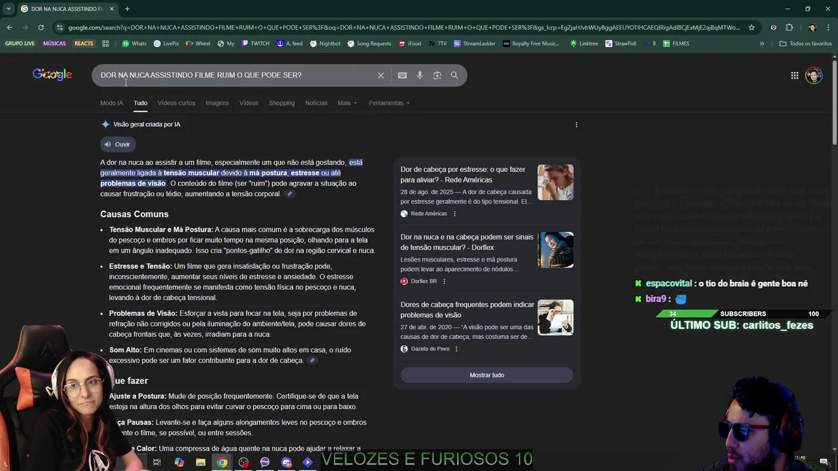Go back to previous page
This screenshot has height=471, width=838.
click(9, 27)
